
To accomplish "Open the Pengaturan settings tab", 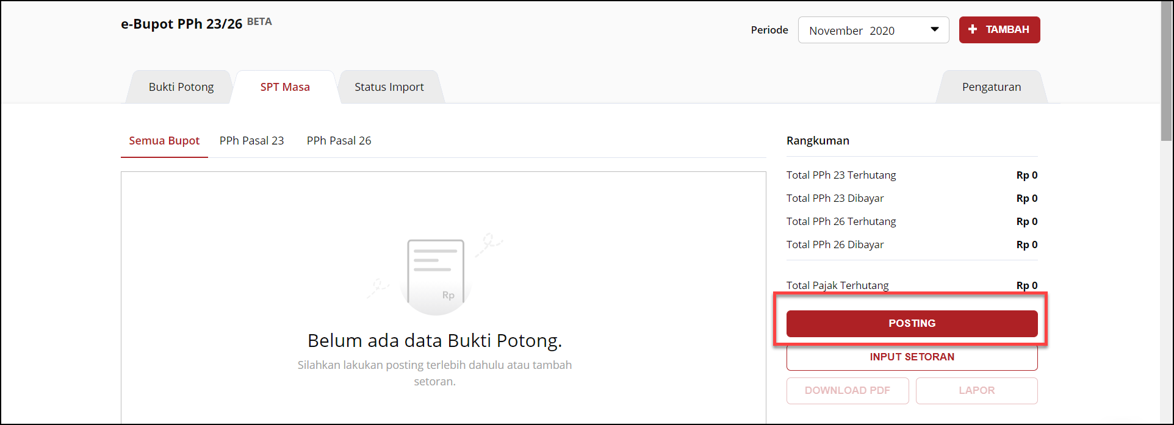I will (x=991, y=87).
